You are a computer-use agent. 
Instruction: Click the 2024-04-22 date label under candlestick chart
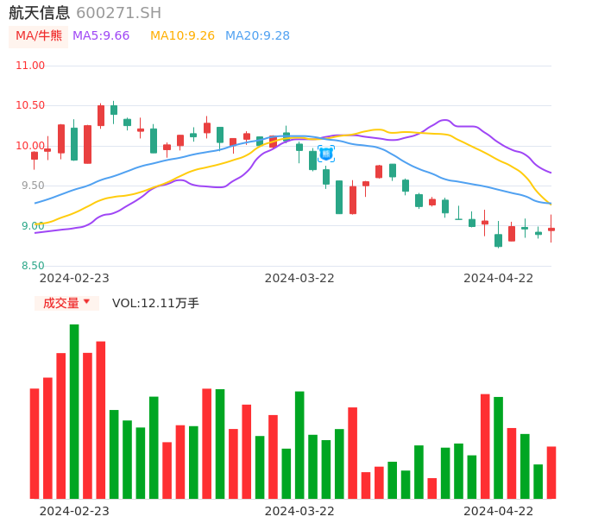[x=499, y=278]
